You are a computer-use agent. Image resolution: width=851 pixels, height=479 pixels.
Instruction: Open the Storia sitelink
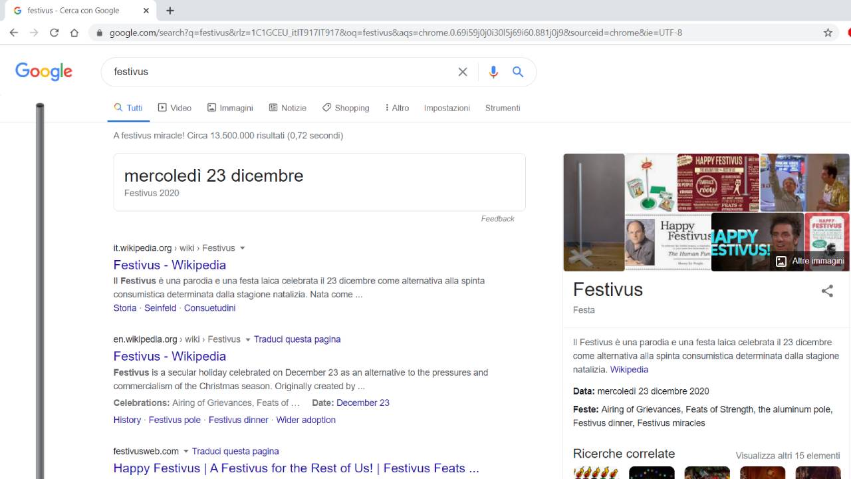[125, 308]
